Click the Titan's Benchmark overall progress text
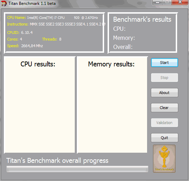 57,161
